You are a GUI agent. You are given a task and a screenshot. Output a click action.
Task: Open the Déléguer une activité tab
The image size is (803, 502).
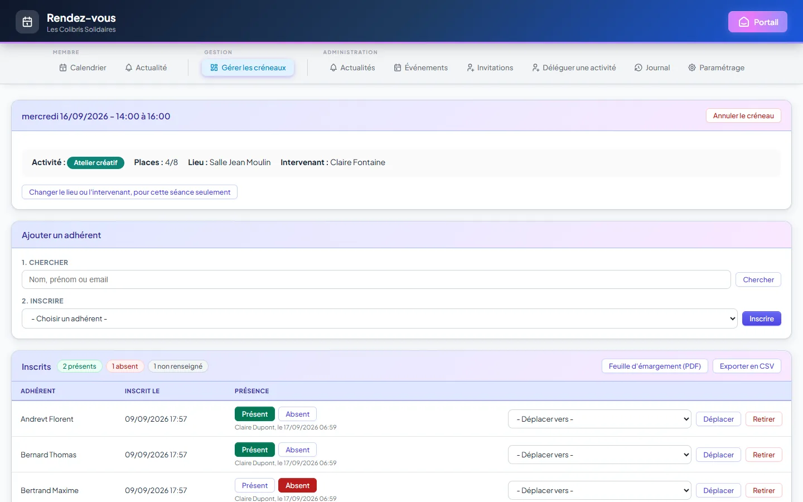coord(574,67)
